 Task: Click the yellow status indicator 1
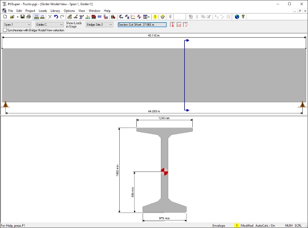coord(237,226)
